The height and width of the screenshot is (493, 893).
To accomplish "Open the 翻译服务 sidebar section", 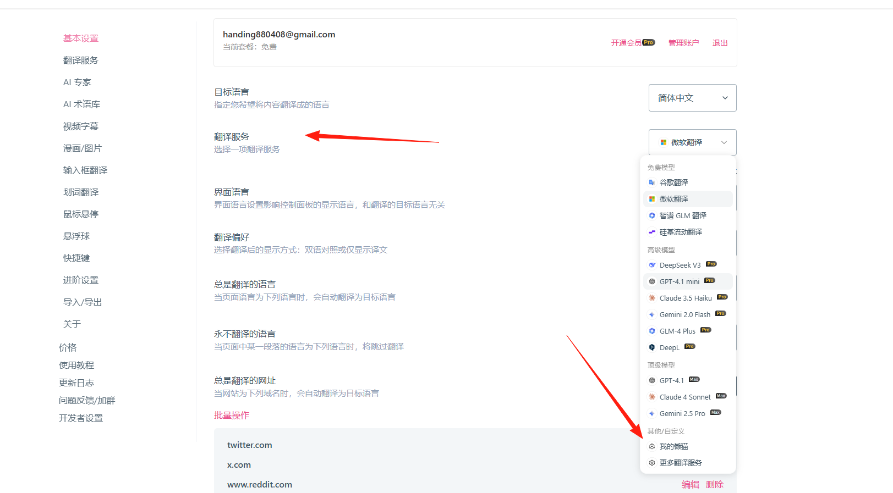I will click(81, 60).
